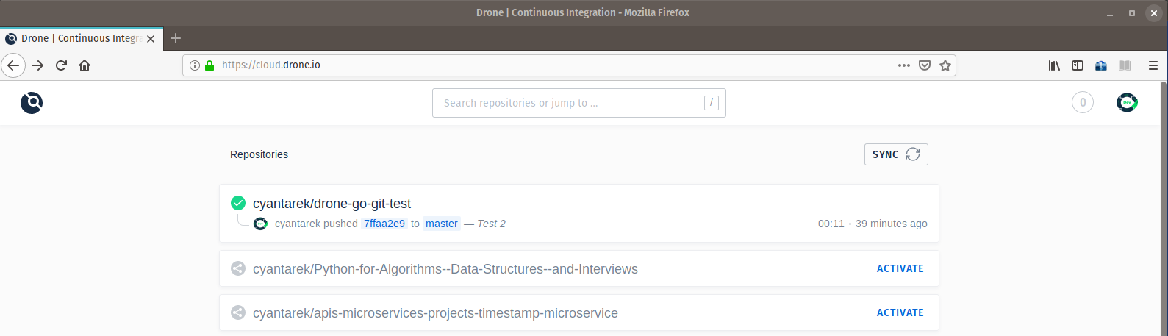Screen dimensions: 1168x336
Task: Open the cyantarek/drone-go-git-test repository
Action: pyautogui.click(x=332, y=204)
